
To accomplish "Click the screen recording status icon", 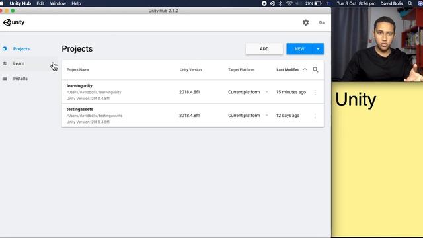I will pyautogui.click(x=264, y=3).
